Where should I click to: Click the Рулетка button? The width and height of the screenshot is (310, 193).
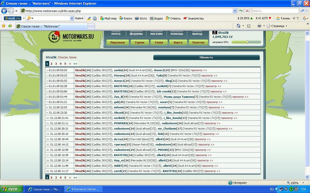[x=198, y=42]
